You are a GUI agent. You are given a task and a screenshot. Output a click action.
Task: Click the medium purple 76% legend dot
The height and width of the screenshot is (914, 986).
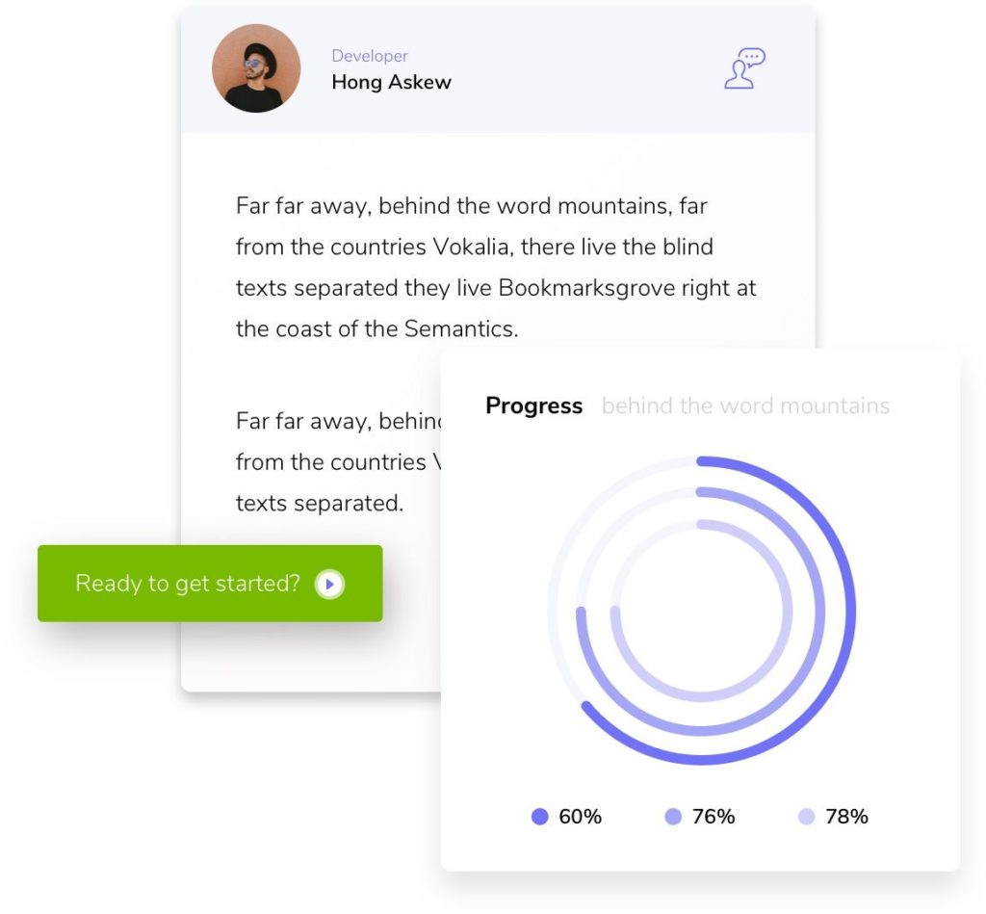tap(673, 817)
